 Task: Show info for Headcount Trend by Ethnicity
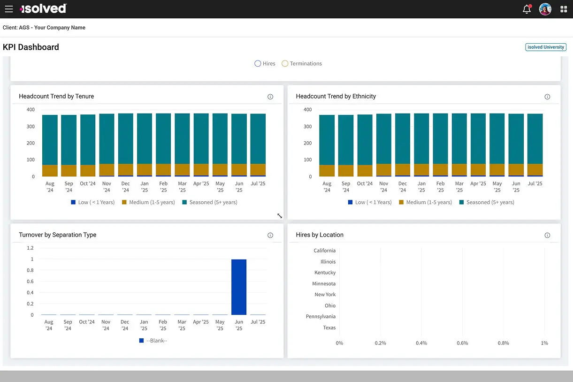547,97
